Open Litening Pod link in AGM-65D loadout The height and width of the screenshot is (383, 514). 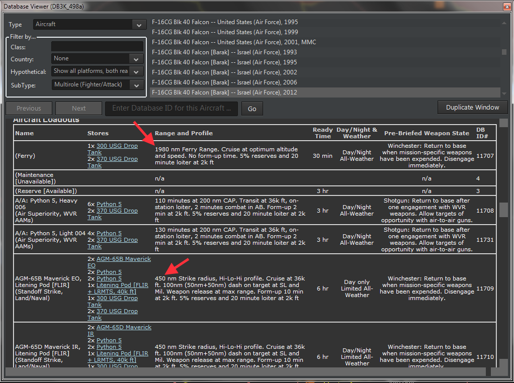pos(118,357)
